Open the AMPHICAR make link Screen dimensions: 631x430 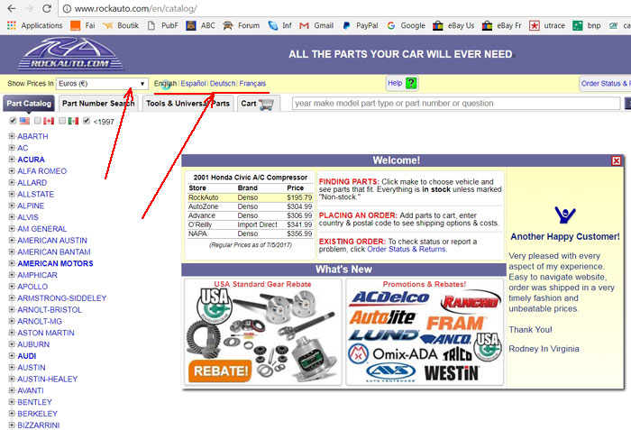tap(37, 275)
